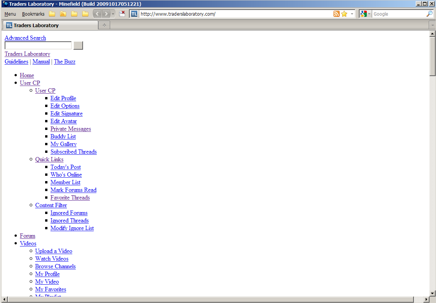436x303 pixels.
Task: Go back with the Back arrow
Action: point(97,14)
